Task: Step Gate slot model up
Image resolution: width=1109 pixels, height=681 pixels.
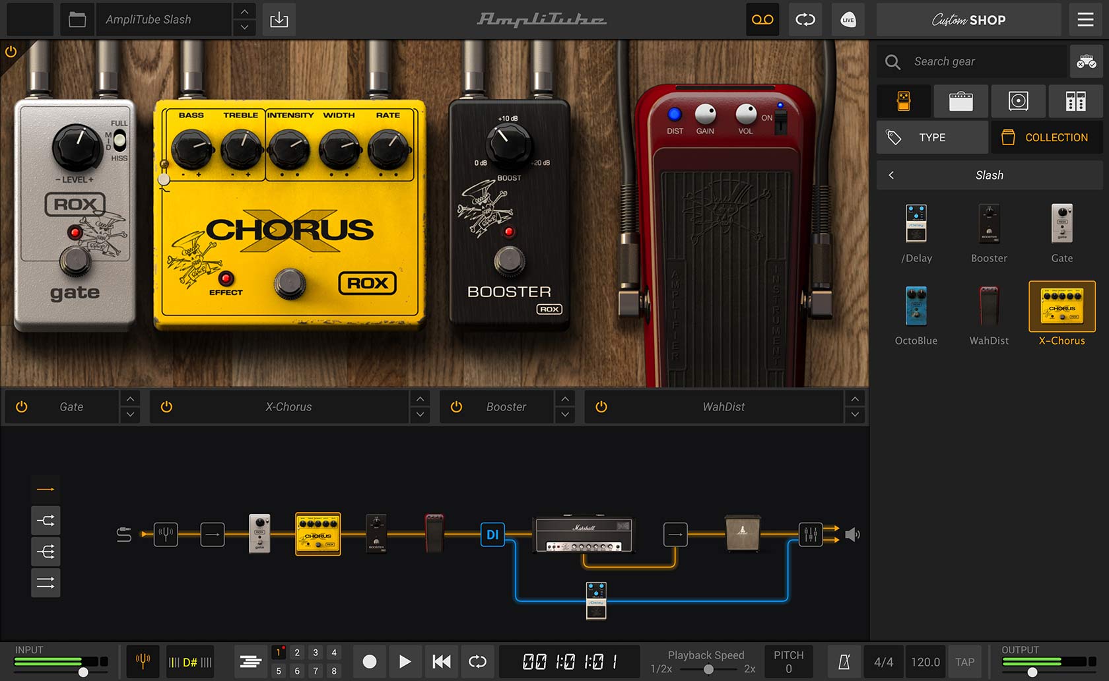Action: click(130, 399)
